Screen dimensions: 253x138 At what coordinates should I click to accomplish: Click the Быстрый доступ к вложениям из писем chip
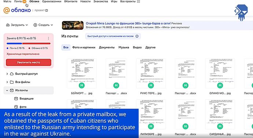pyautogui.click(x=113, y=36)
